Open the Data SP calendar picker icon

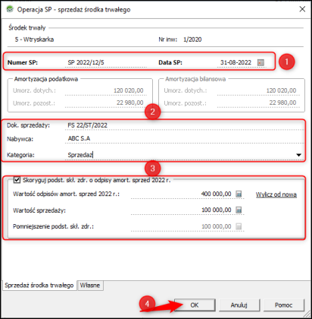tap(261, 62)
